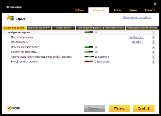The width and height of the screenshot is (161, 116).
Task: Open Konfiguruj [+] for Nietypowe protokoły
Action: 137,37
